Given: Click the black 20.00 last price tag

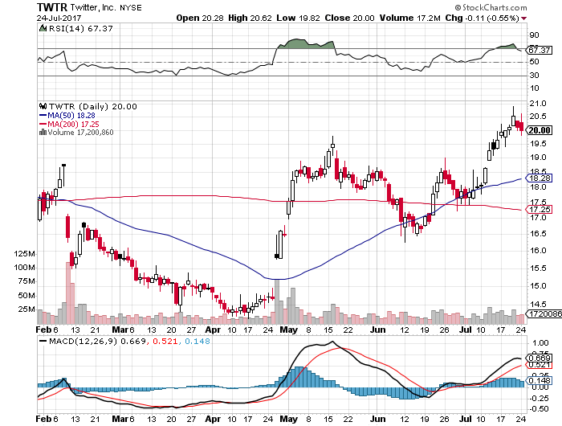Looking at the screenshot, I should pos(539,129).
